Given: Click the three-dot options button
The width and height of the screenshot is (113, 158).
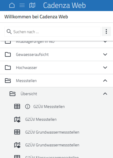Looking at the screenshot, I should coord(106,31).
